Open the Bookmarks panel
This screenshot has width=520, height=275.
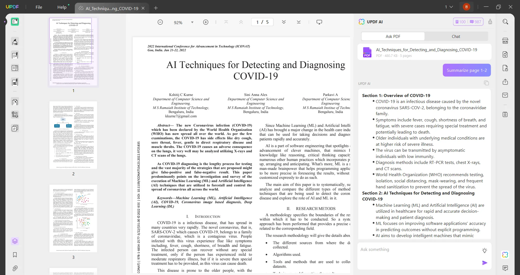pyautogui.click(x=15, y=255)
